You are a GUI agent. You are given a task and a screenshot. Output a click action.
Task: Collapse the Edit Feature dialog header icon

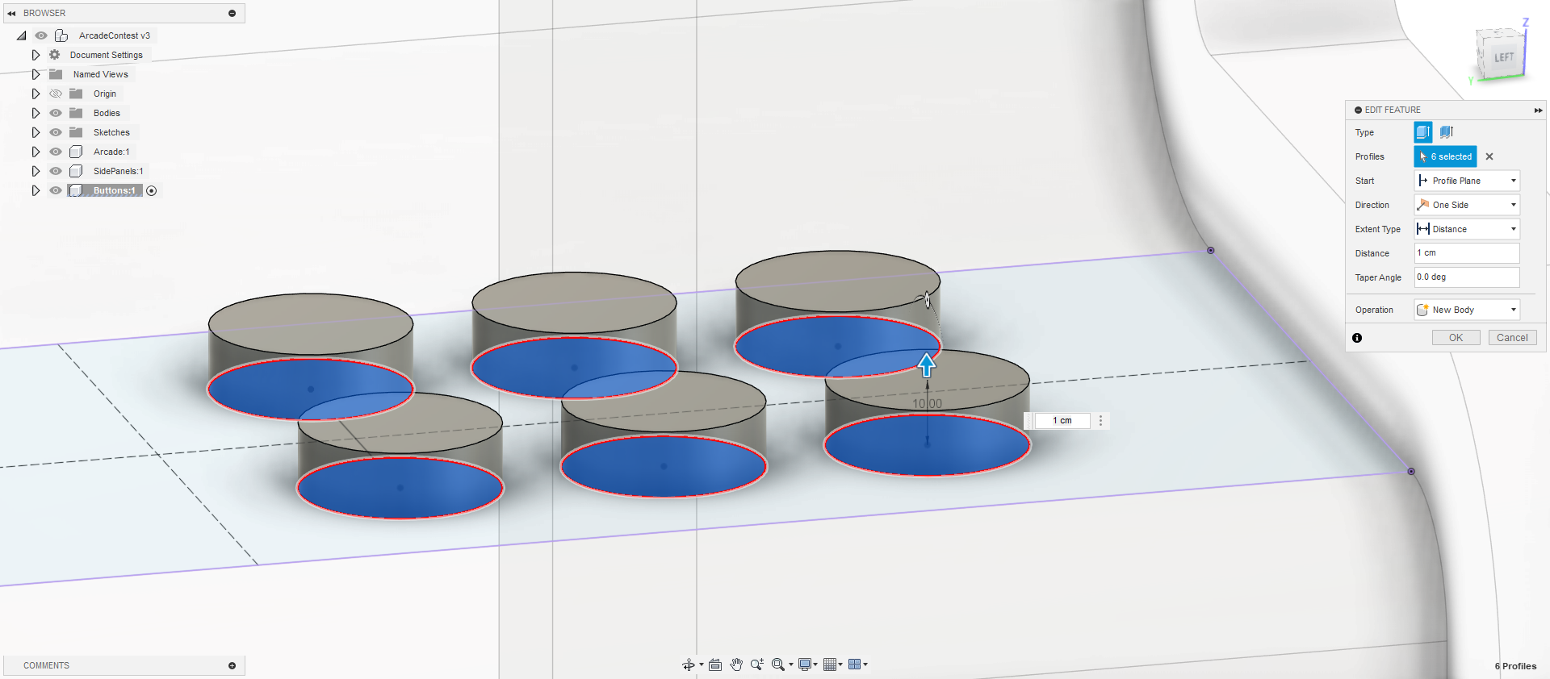1359,110
